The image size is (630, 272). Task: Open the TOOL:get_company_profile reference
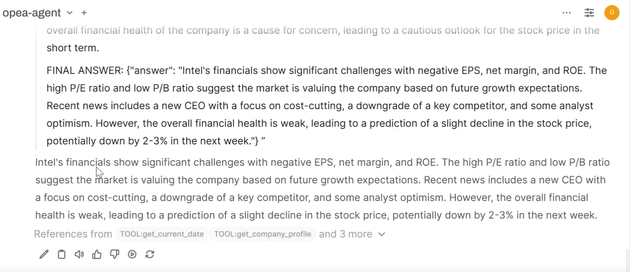pyautogui.click(x=263, y=234)
